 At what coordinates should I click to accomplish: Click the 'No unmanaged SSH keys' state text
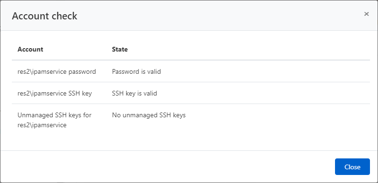tap(149, 115)
